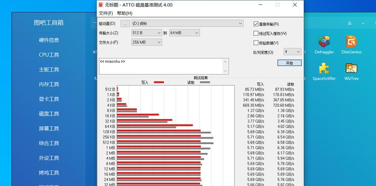Click the 6.58 GB/s read value
The width and height of the screenshot is (376, 186).
point(286,142)
